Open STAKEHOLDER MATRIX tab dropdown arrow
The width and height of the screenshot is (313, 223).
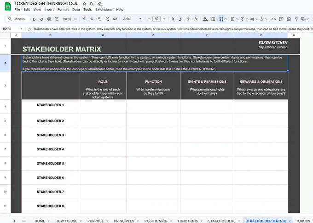click(x=290, y=221)
